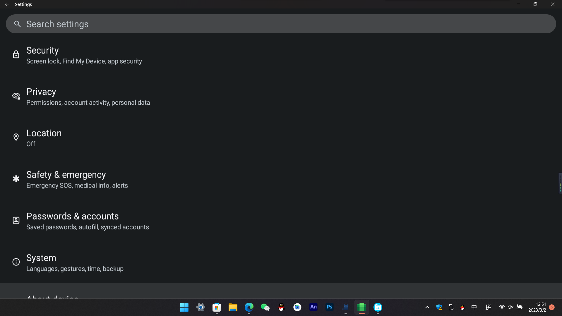Viewport: 562px width, 316px height.
Task: Click the Passwords & accounts contact icon
Action: (16, 220)
